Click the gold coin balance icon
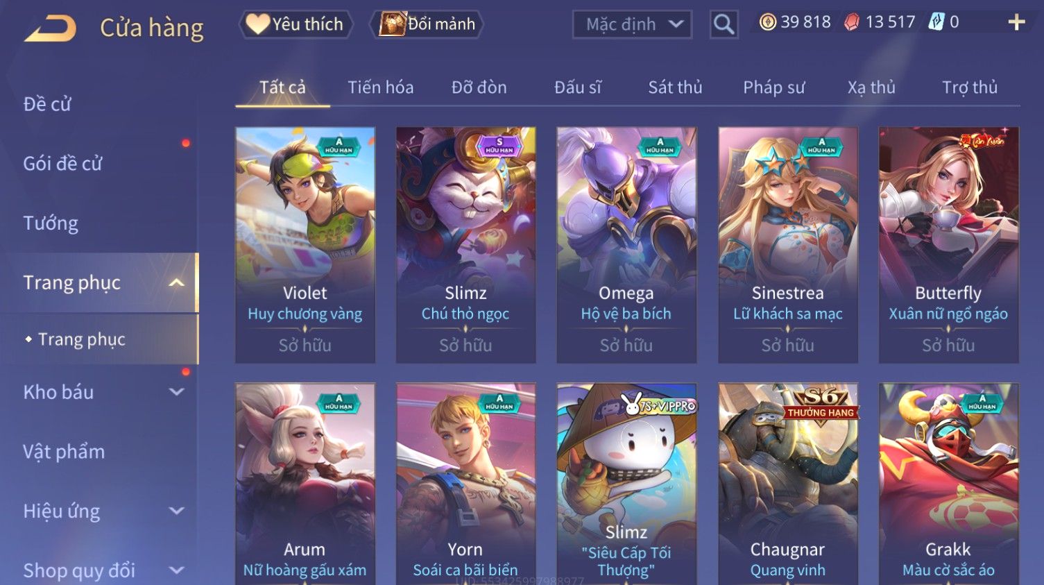The image size is (1044, 585). pyautogui.click(x=767, y=22)
